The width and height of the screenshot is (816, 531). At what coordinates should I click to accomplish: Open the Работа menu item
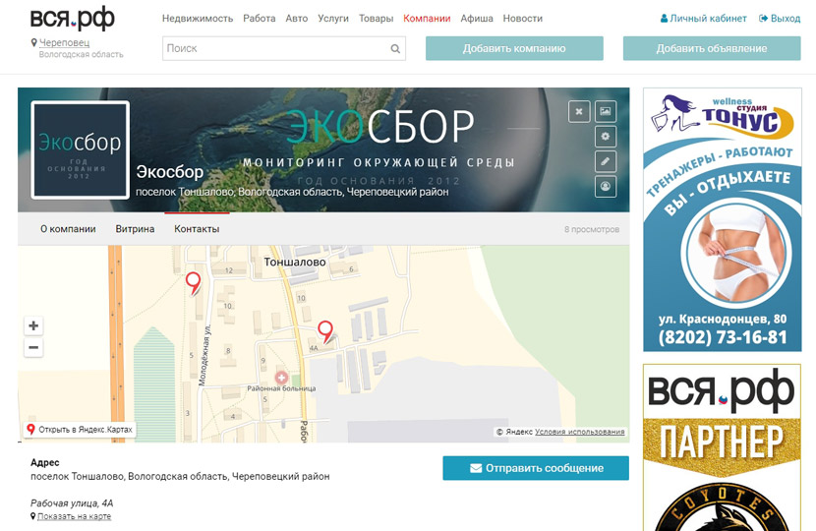click(260, 19)
